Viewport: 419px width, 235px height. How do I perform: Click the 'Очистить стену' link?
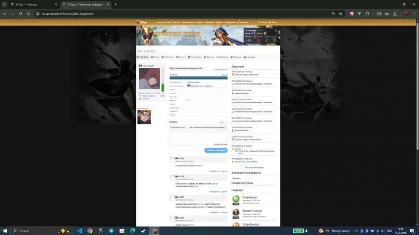(177, 128)
